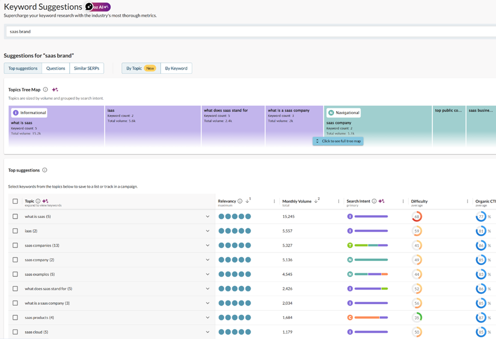The height and width of the screenshot is (339, 496).
Task: Open what does saas stand for tree block
Action: 233,126
